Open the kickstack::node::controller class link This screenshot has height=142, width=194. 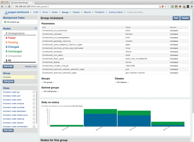[x=14, y=107]
